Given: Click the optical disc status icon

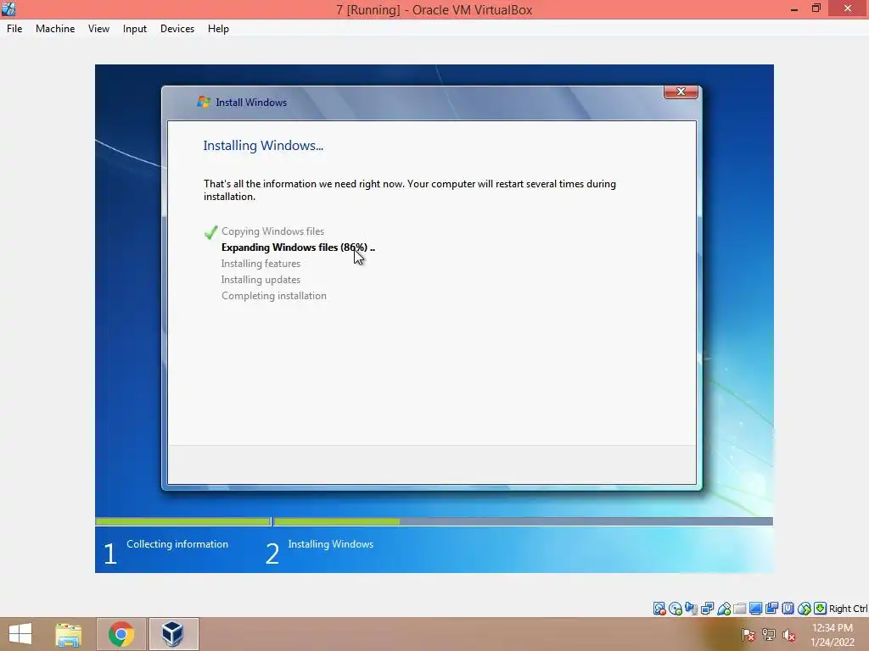Looking at the screenshot, I should tap(675, 609).
